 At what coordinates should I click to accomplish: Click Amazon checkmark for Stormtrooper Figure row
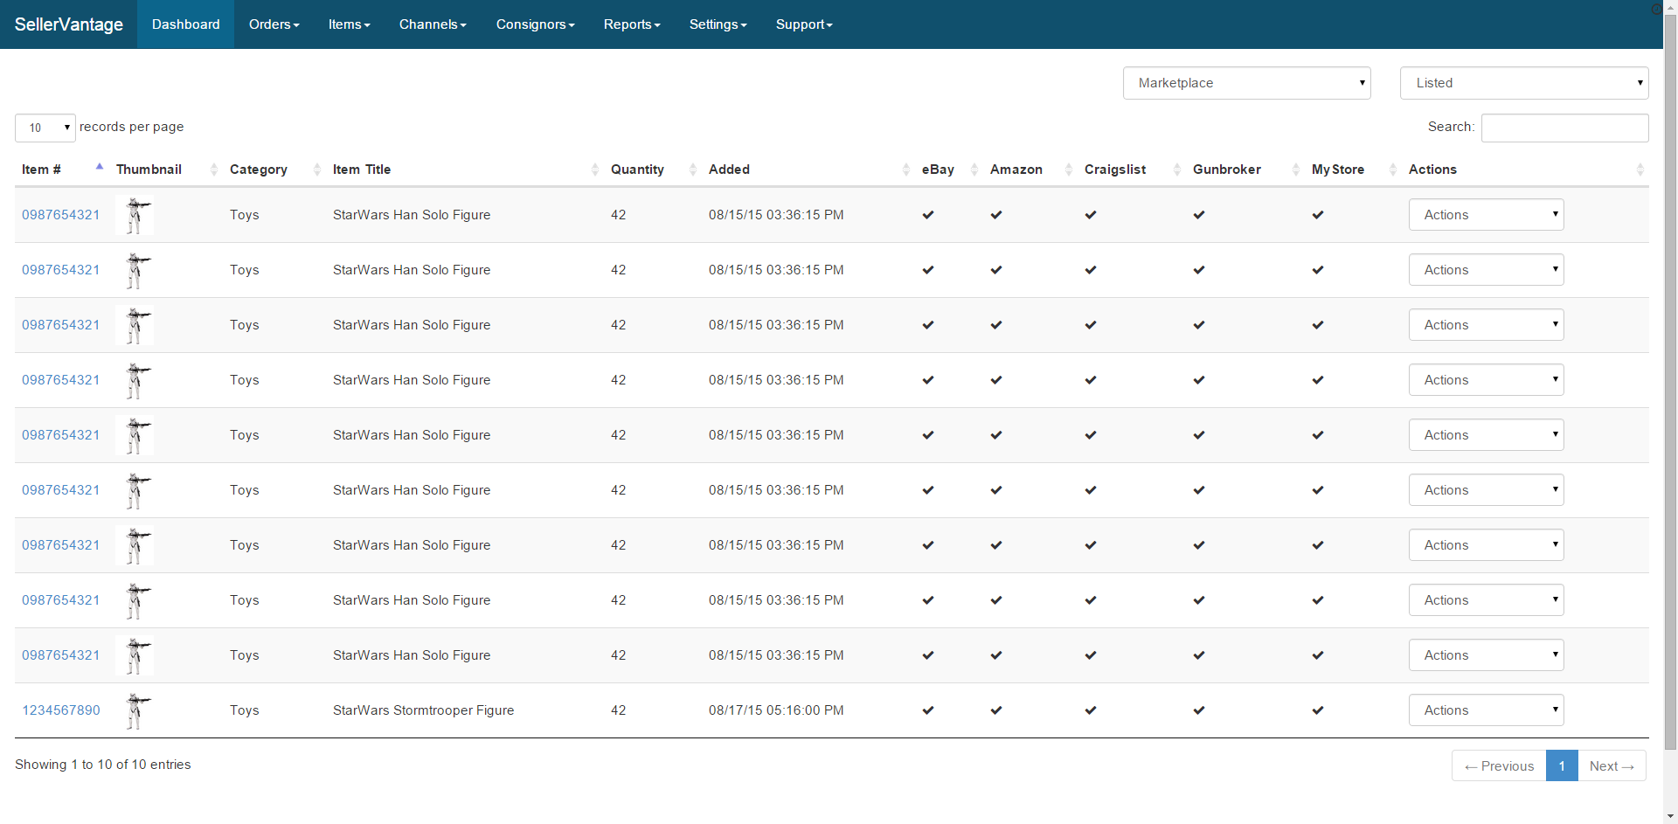tap(996, 710)
